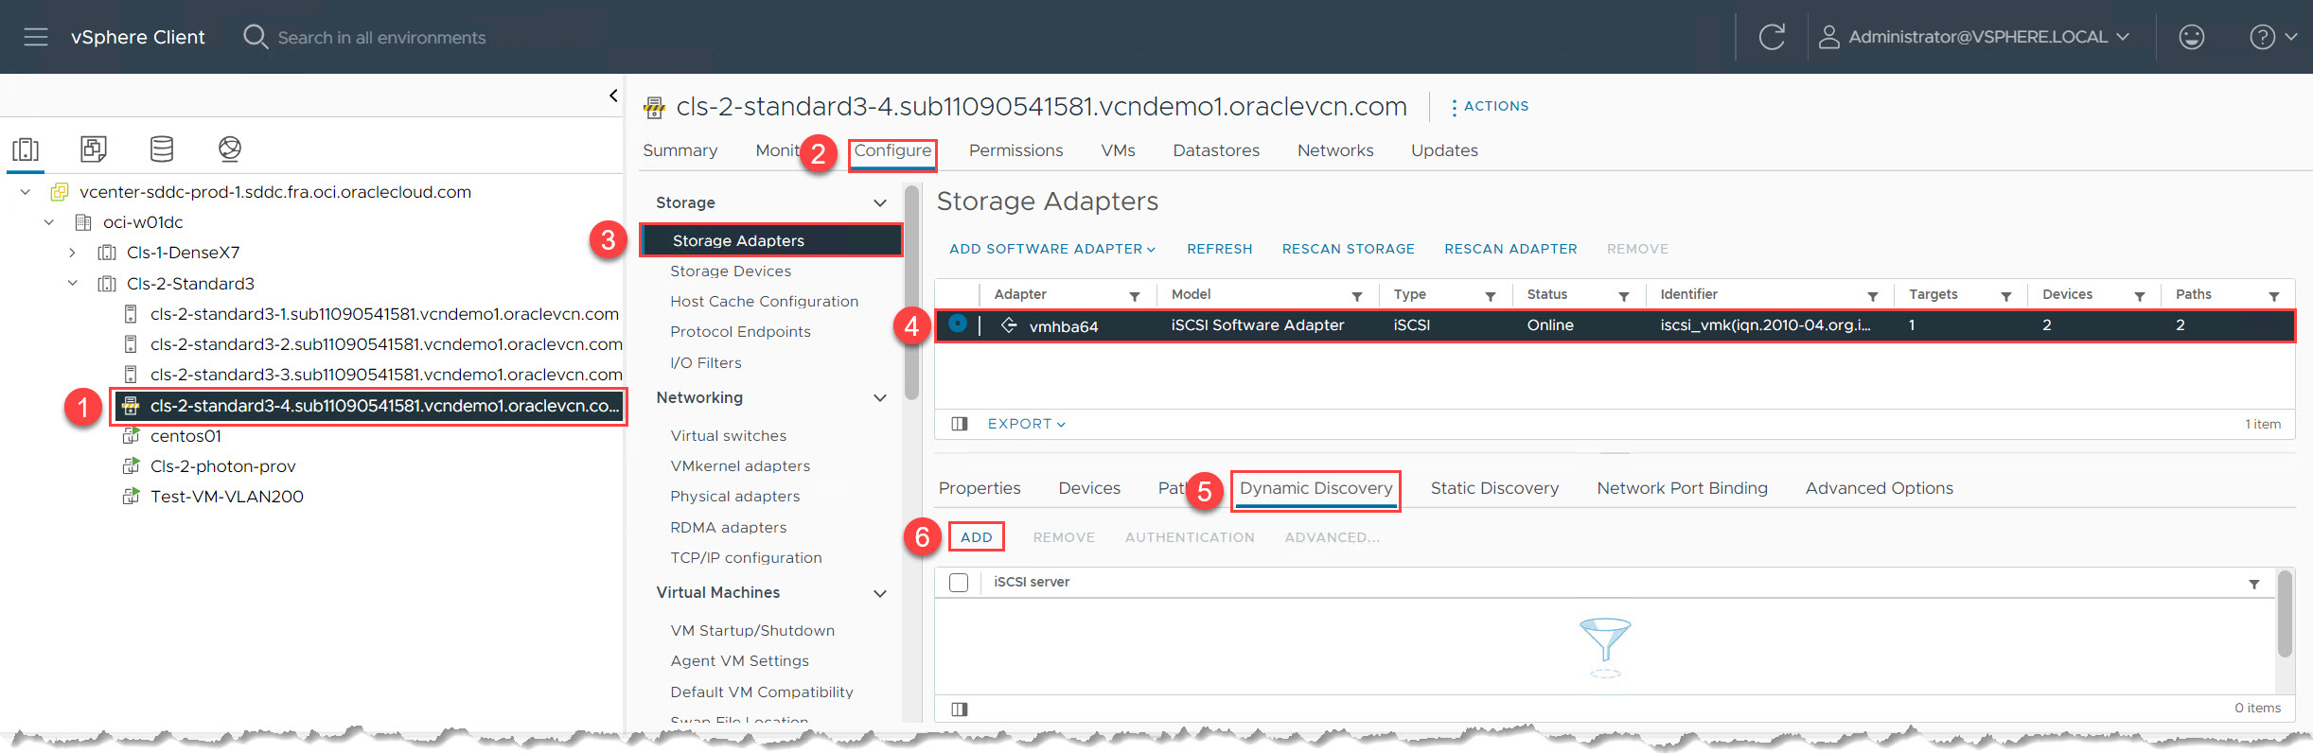2313x753 pixels.
Task: Select the Cls-2-photon-prov virtual machine
Action: [222, 466]
